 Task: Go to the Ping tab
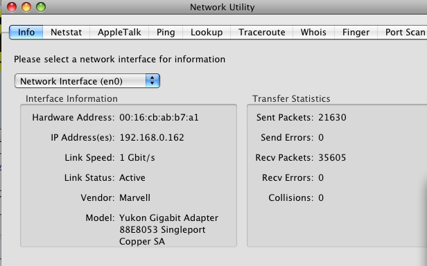pos(166,32)
